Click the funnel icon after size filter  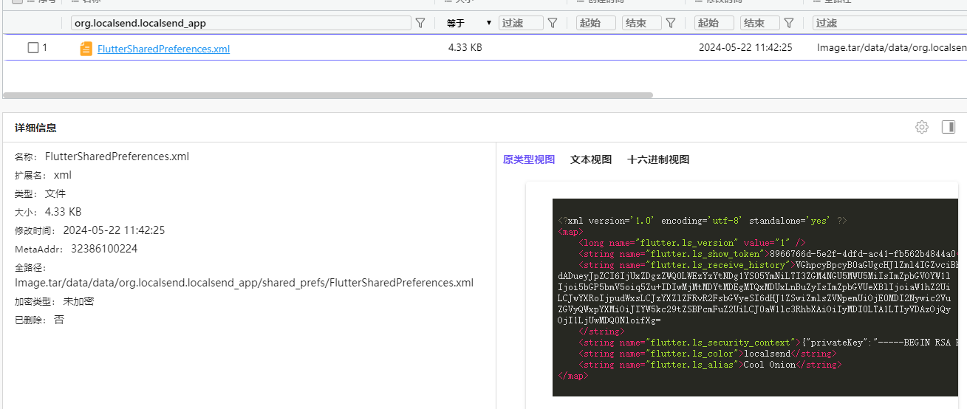pyautogui.click(x=552, y=24)
